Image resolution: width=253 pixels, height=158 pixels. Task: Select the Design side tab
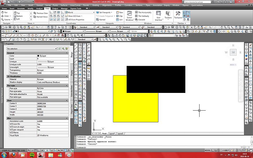tap(72, 54)
